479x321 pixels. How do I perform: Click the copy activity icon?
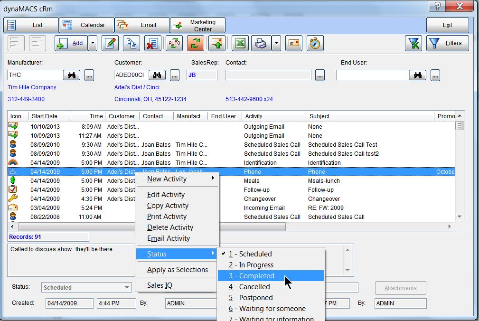[x=131, y=43]
